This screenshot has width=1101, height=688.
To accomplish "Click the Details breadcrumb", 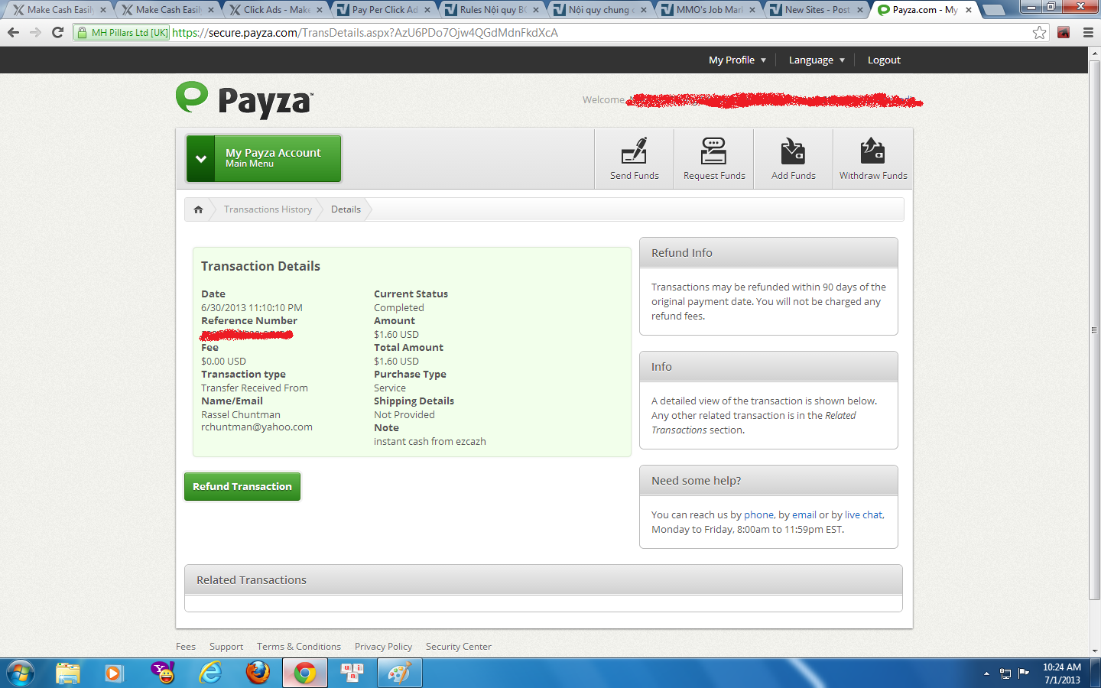I will point(346,209).
